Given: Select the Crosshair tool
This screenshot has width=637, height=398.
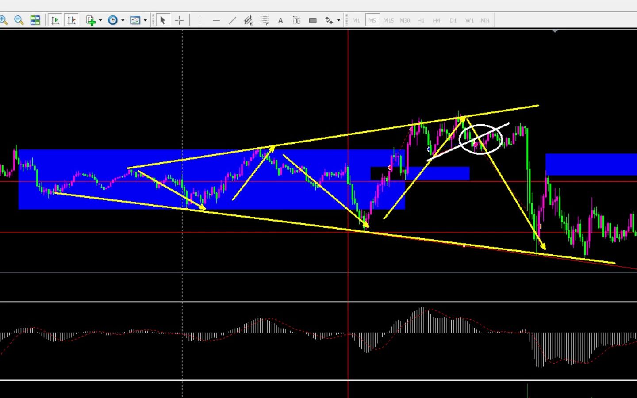Looking at the screenshot, I should [179, 20].
